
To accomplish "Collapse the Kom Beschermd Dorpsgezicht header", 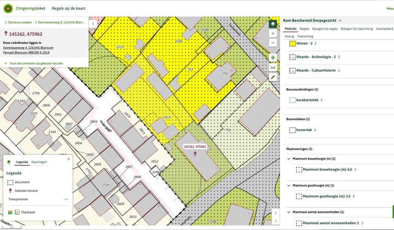I will [x=340, y=20].
